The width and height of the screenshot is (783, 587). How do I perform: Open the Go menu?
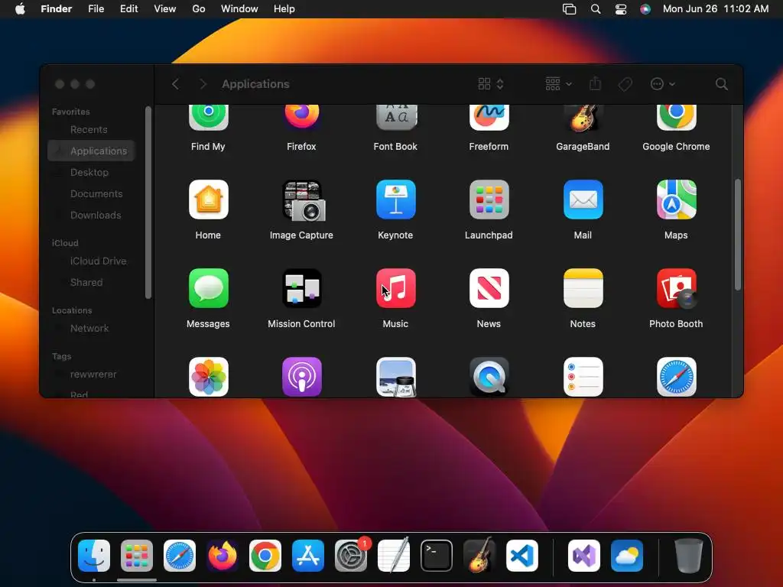point(199,9)
